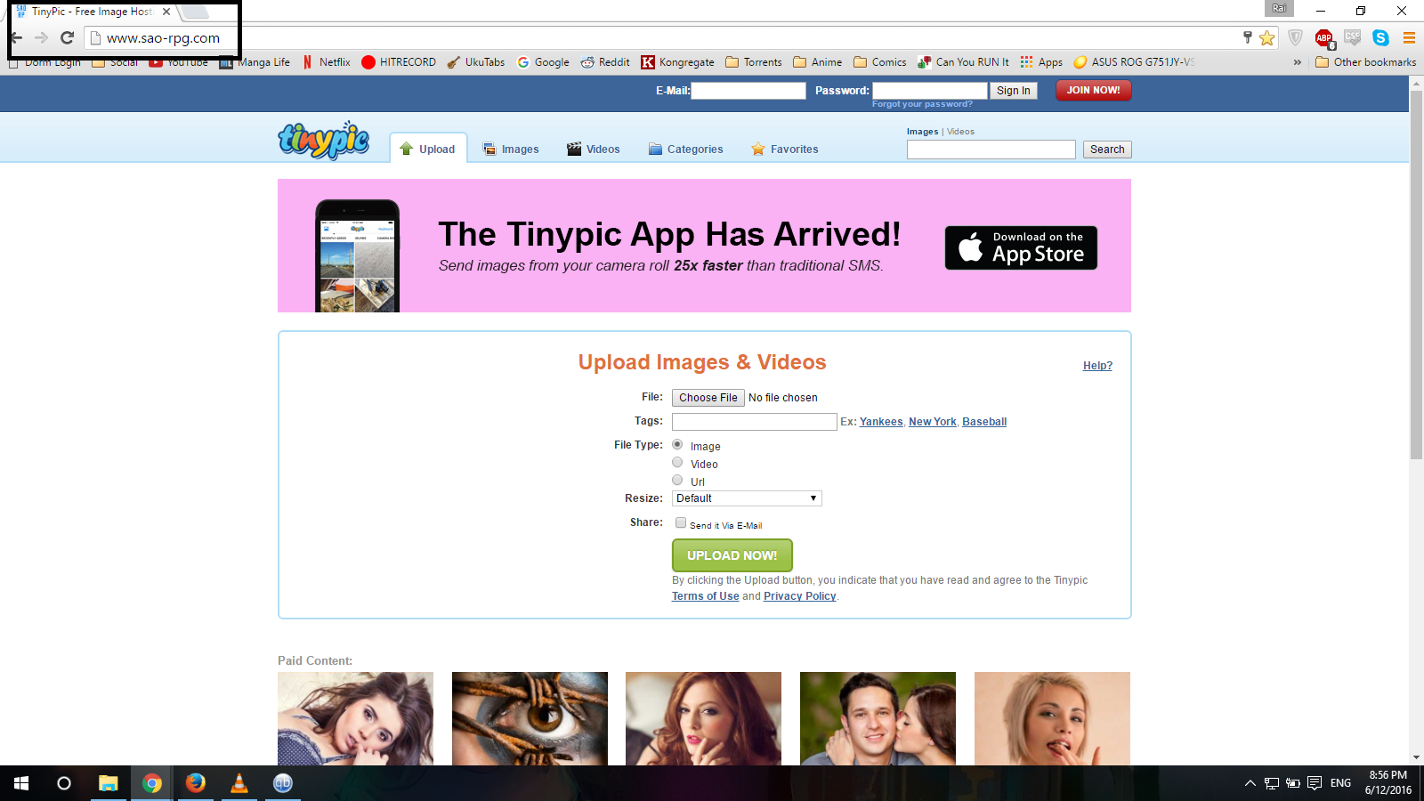Open the Chrome menu hamburger icon
This screenshot has width=1424, height=801.
[x=1409, y=37]
